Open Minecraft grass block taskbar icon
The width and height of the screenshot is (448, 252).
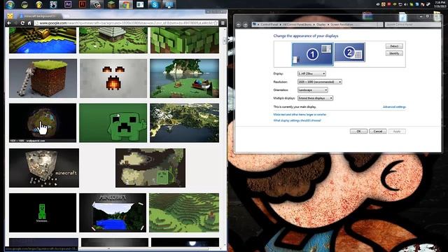111,4
